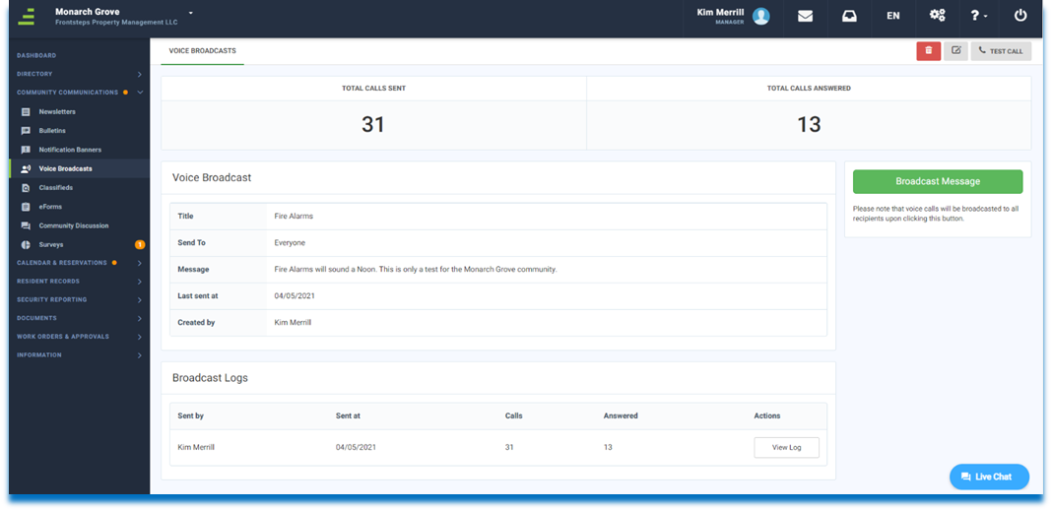
Task: Open the Live Chat widget
Action: click(988, 477)
